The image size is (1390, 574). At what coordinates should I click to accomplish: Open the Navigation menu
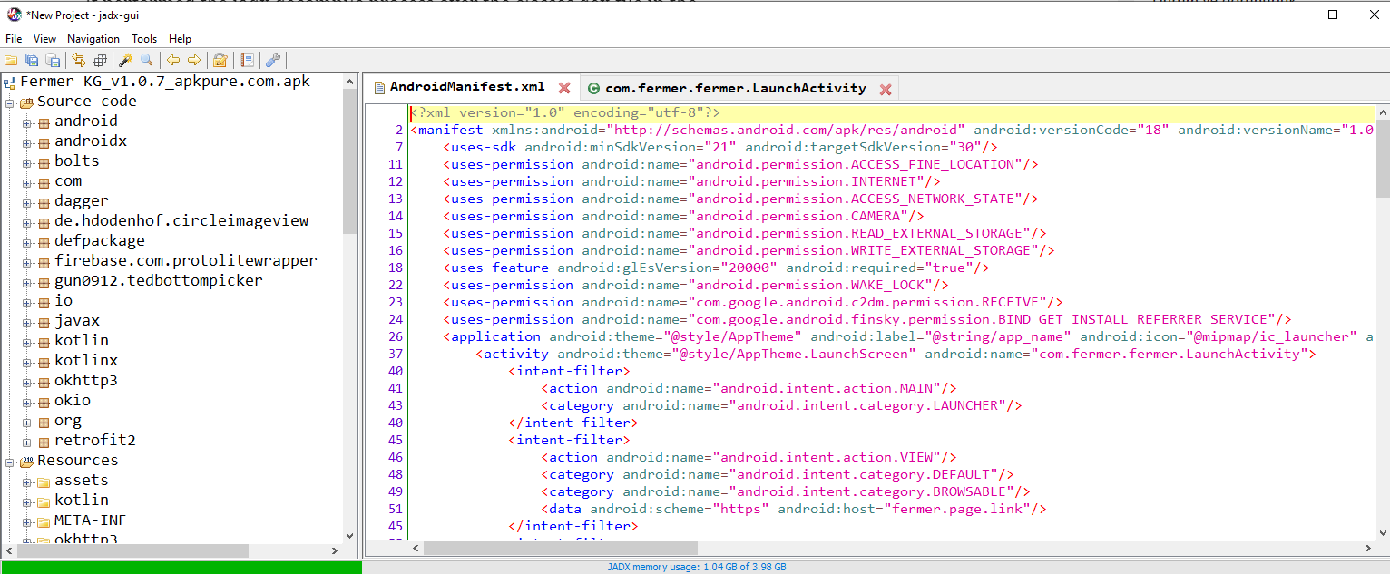93,39
